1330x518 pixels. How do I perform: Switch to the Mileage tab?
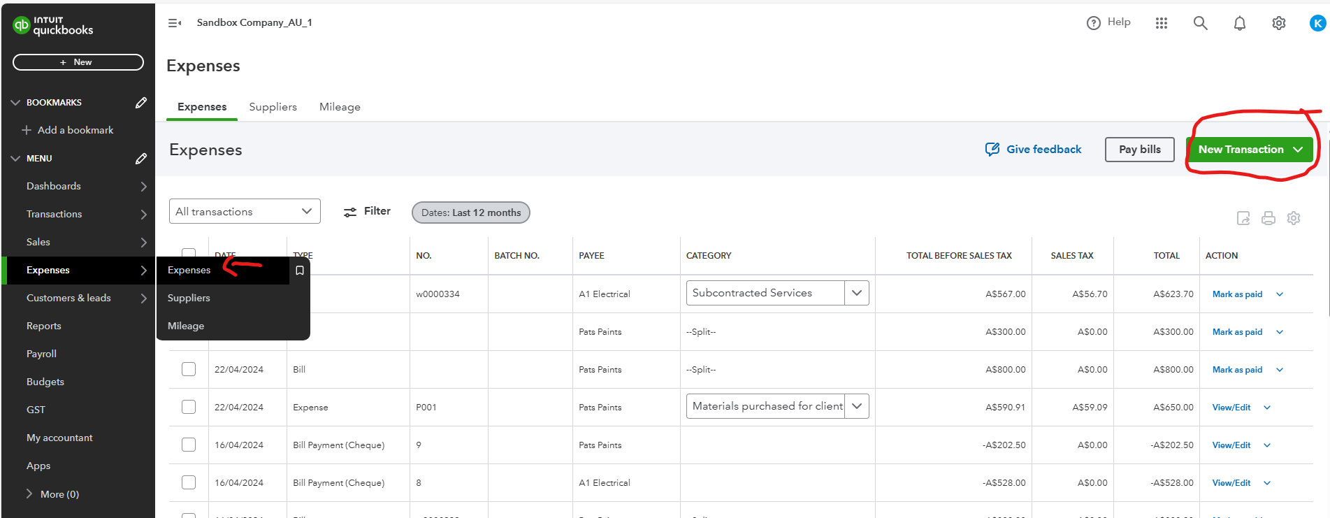click(340, 107)
